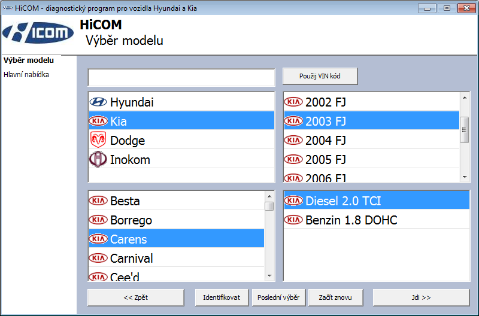Choose engine Benzin 1.8 DOHC

(377, 220)
